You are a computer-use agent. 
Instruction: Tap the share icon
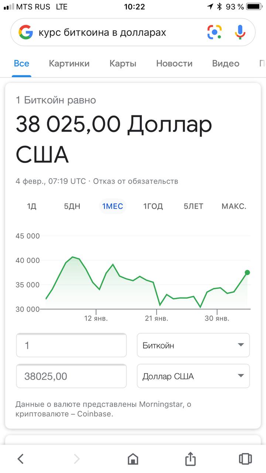[190, 459]
